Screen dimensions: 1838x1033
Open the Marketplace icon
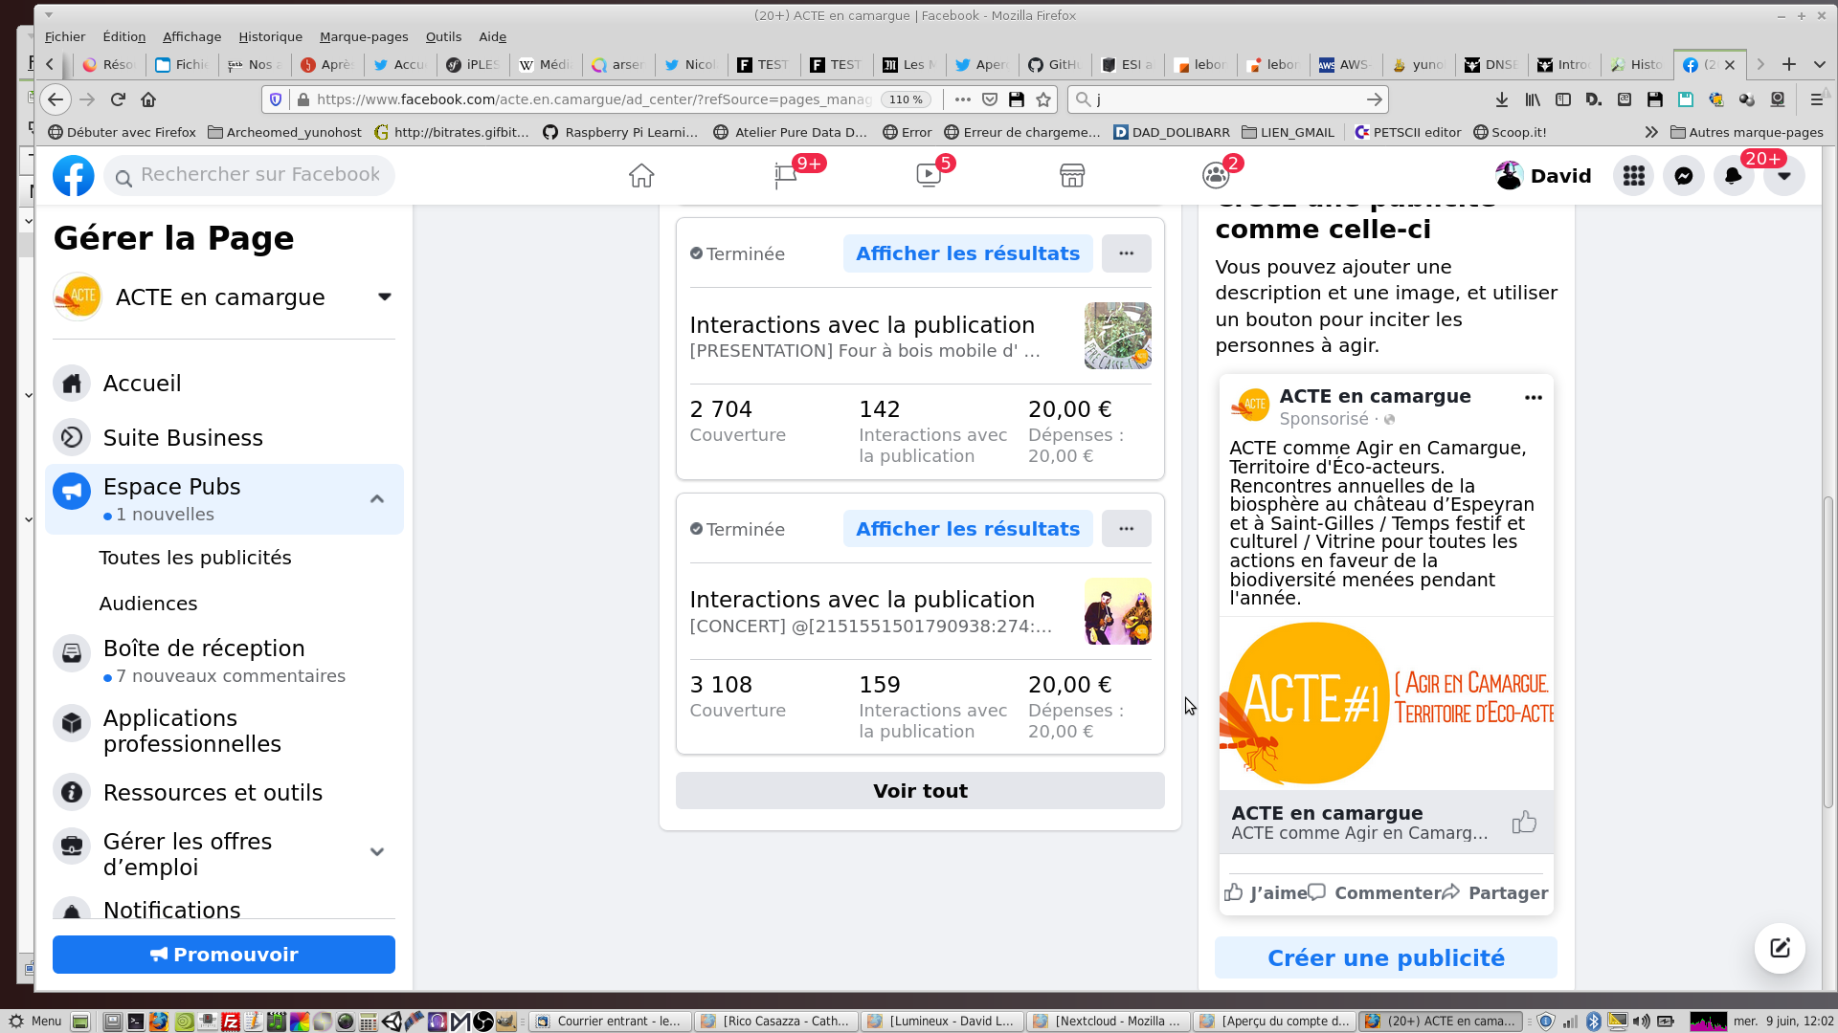[x=1071, y=176]
